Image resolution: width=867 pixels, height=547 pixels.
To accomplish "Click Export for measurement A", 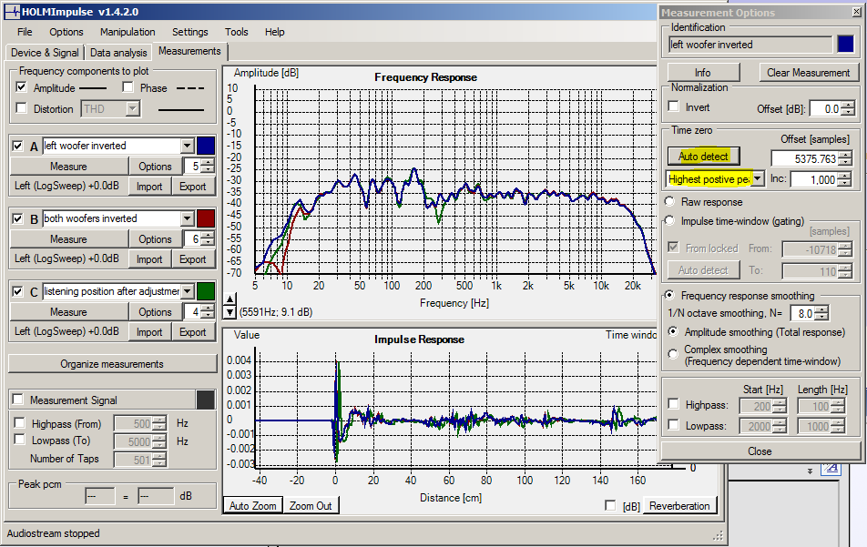I will (192, 187).
